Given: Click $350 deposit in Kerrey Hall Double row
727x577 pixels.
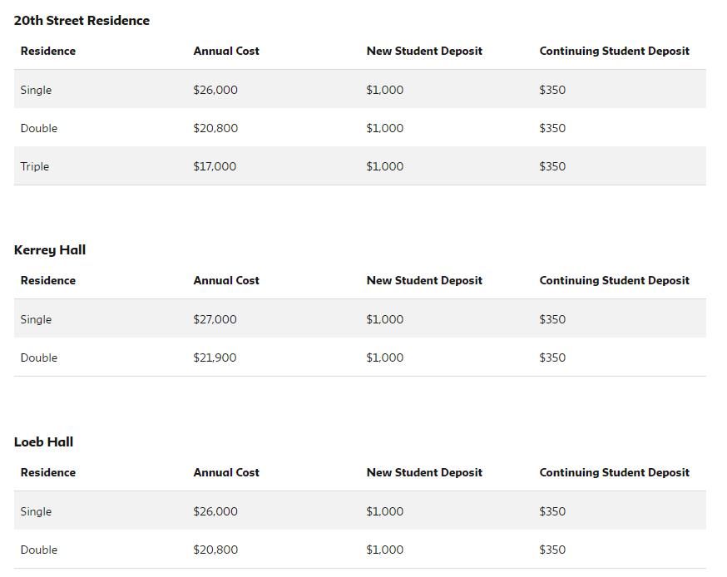Looking at the screenshot, I should click(x=552, y=358).
